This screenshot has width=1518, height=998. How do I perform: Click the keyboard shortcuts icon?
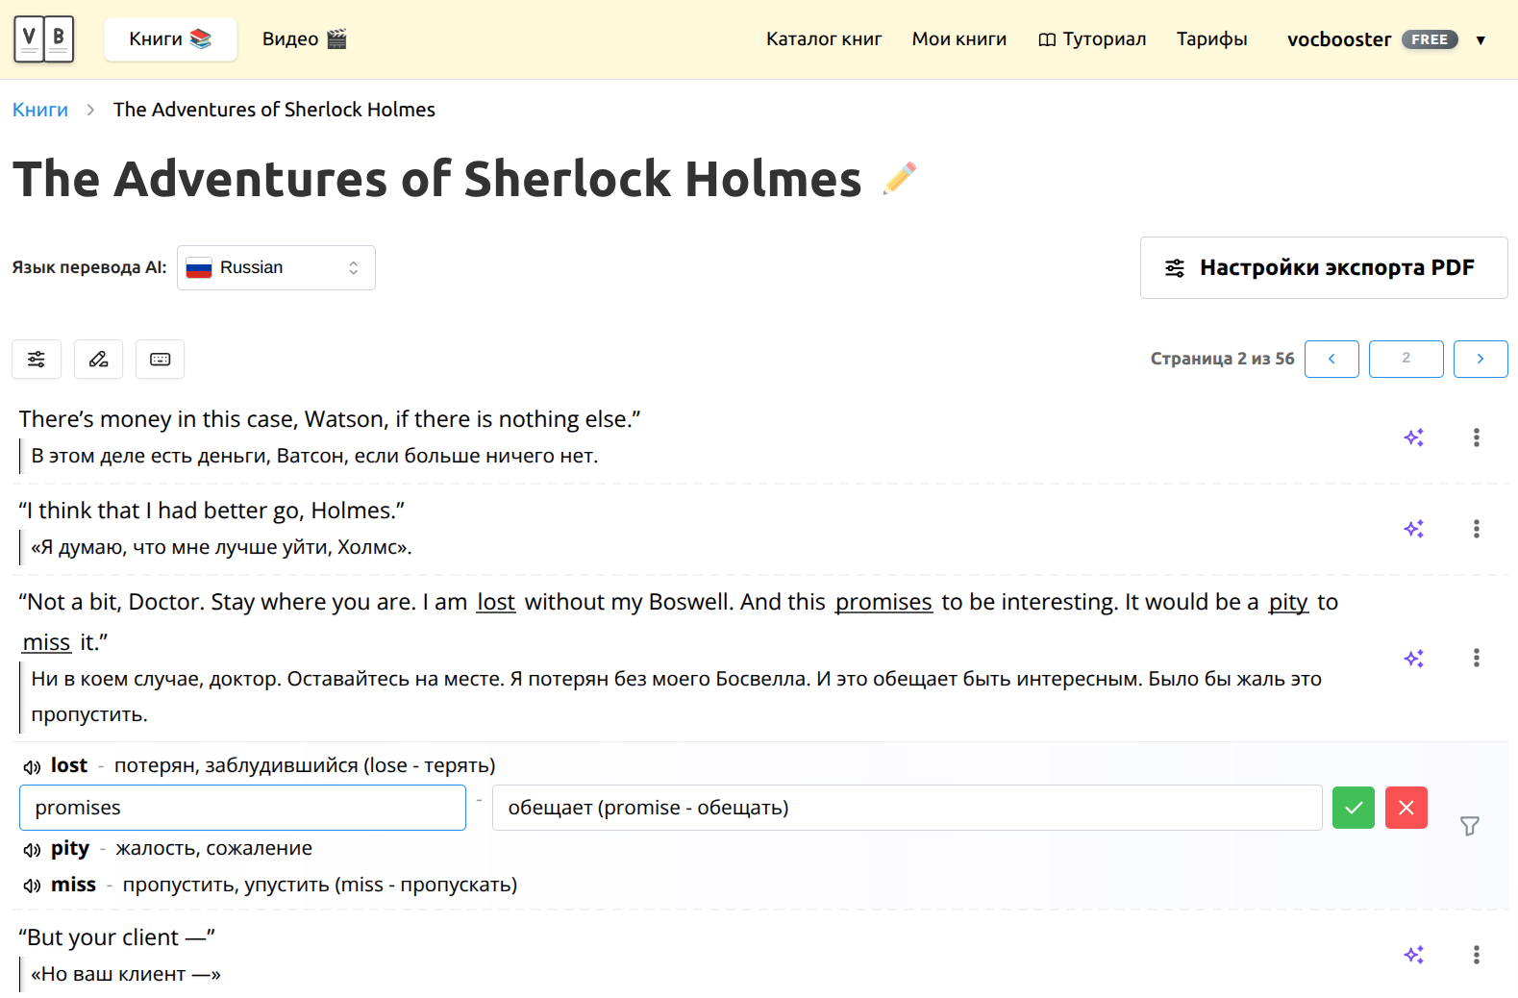160,360
